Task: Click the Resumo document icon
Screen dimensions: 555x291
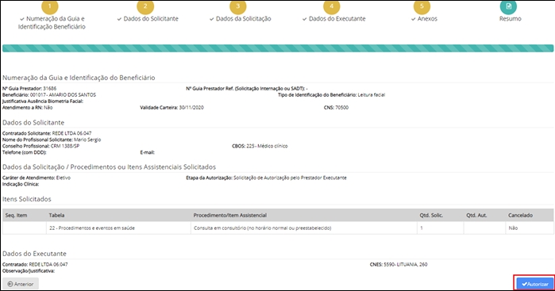Action: pyautogui.click(x=508, y=6)
